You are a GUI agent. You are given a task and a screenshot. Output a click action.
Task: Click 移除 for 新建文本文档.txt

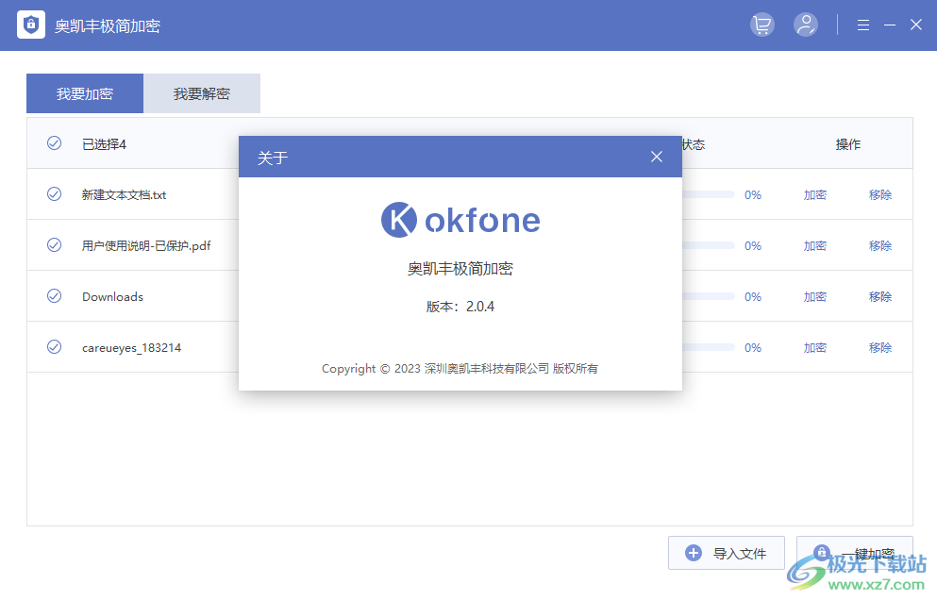pos(880,195)
